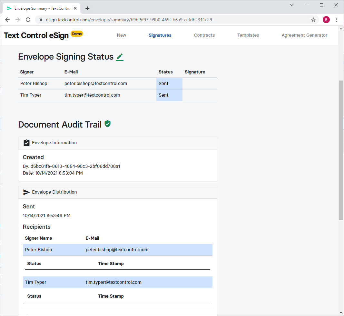This screenshot has height=316, width=344.
Task: Click the Envelope Signing Status heading
Action: [x=66, y=57]
